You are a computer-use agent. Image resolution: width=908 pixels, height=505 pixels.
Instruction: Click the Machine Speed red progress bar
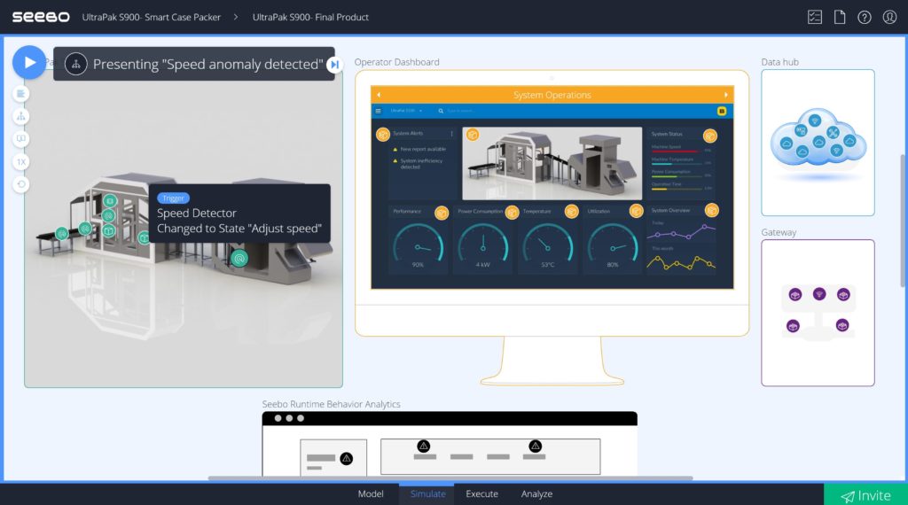point(677,151)
